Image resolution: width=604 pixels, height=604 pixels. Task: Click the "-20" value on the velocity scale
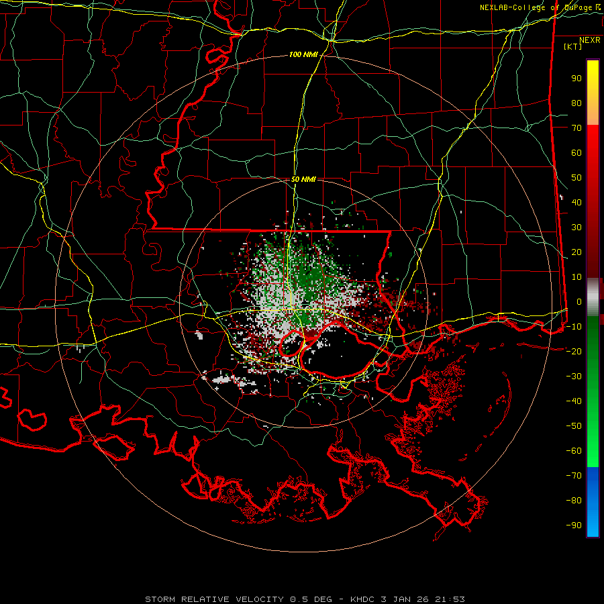[x=574, y=352]
